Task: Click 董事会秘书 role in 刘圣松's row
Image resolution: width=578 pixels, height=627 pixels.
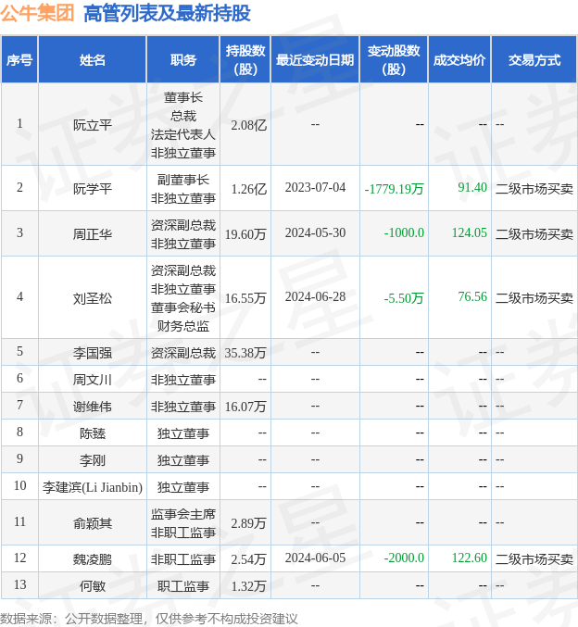Action: coord(183,307)
